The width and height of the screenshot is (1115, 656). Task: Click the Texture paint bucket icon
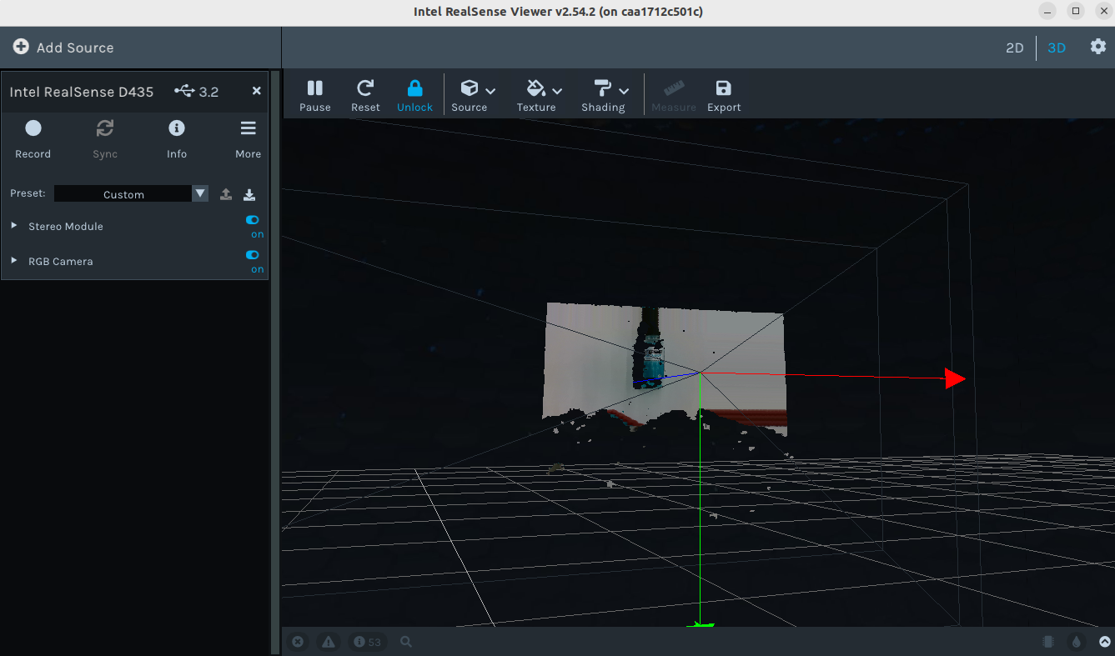tap(536, 88)
